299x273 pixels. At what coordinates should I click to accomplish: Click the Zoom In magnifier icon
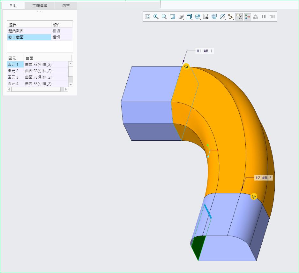click(156, 17)
